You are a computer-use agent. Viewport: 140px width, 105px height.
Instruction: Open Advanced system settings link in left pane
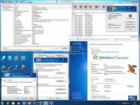(79, 54)
